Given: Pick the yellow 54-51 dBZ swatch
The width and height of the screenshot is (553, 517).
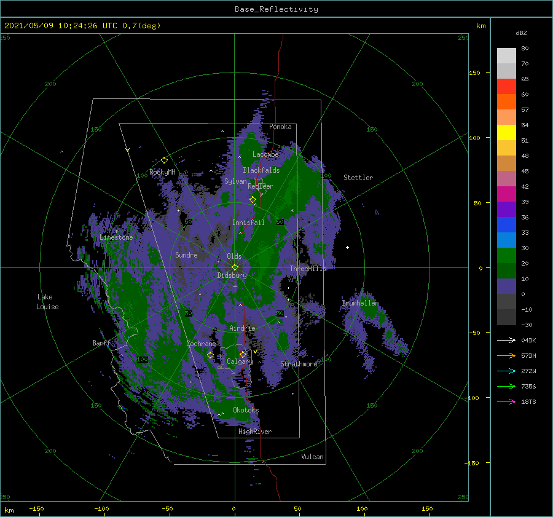Looking at the screenshot, I should 506,132.
